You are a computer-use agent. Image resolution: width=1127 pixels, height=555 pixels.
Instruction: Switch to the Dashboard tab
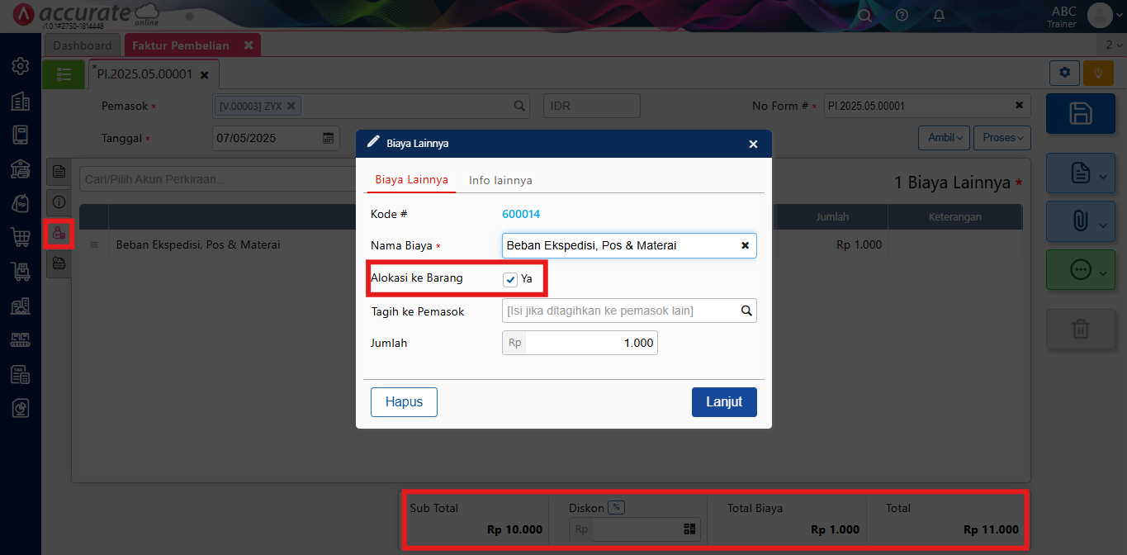(x=83, y=45)
